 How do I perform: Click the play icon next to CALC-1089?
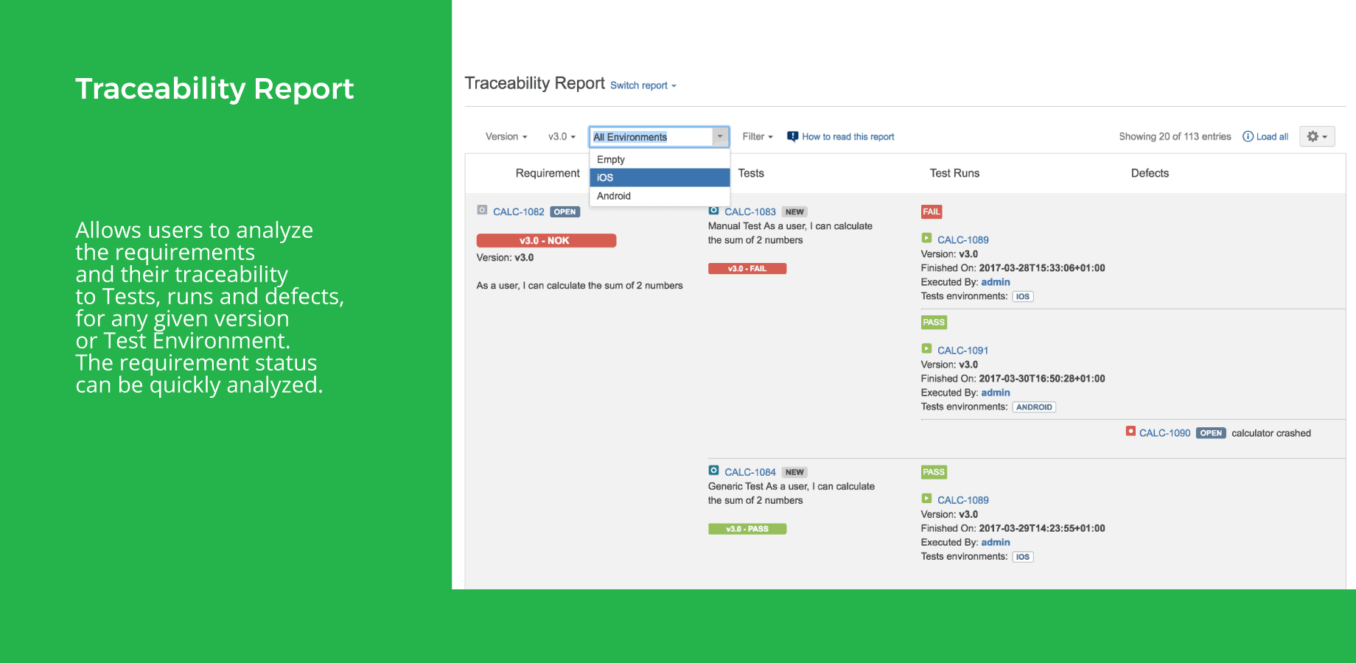[926, 239]
